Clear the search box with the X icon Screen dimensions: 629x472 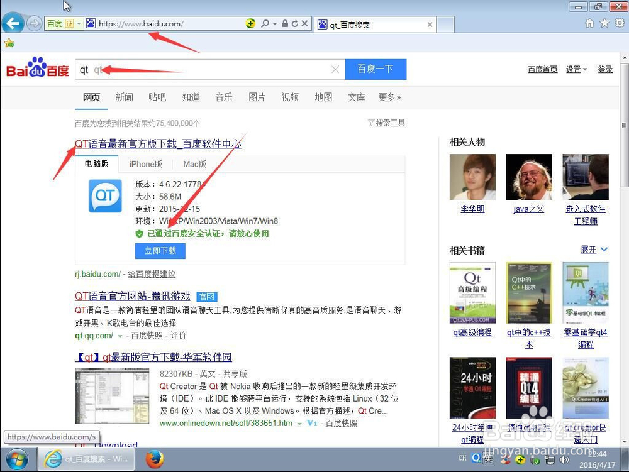(x=335, y=69)
